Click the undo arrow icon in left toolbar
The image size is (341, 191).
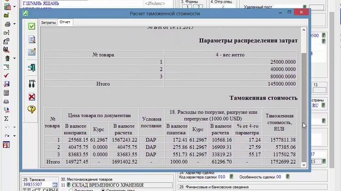[7, 127]
